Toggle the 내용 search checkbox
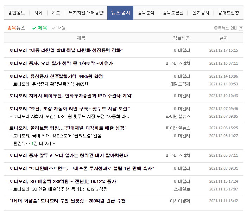The height and width of the screenshot is (214, 247). (x=59, y=28)
